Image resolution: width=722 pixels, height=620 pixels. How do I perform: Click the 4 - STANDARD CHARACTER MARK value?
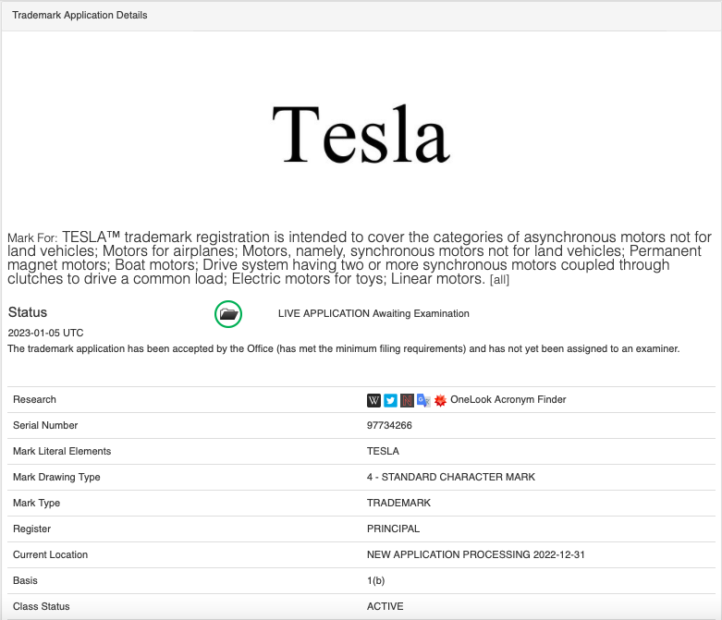pos(450,478)
